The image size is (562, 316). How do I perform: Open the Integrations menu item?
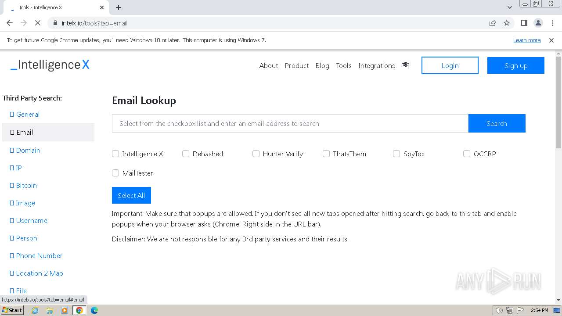(x=377, y=65)
